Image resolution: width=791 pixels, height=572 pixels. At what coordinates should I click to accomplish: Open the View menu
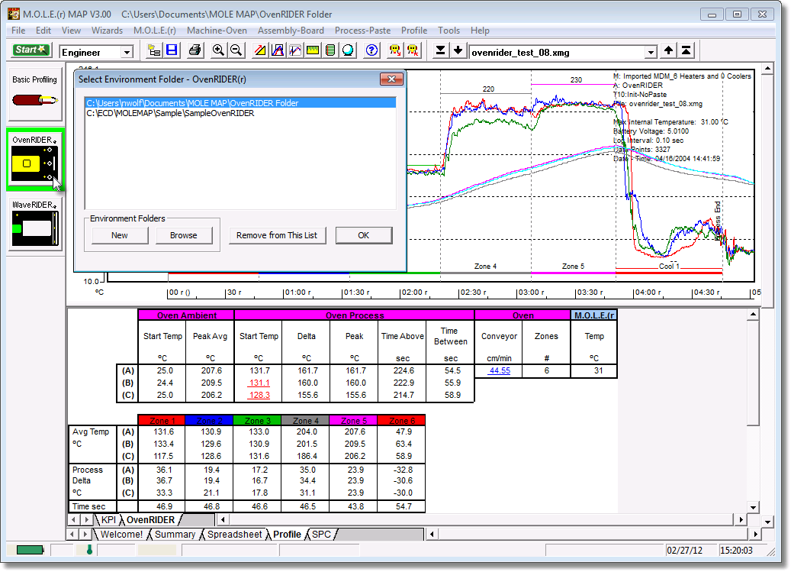click(71, 31)
